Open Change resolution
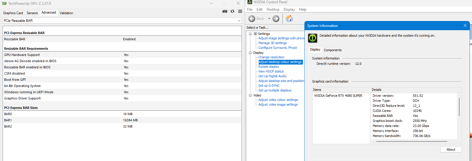Screen dimensions: 472x161 coord(271,57)
